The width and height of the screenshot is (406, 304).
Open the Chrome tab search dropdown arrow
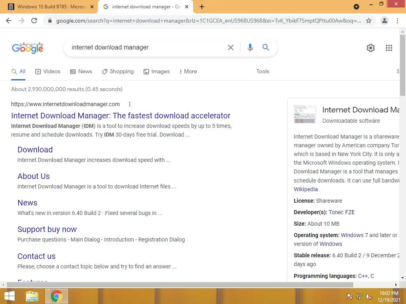pyautogui.click(x=356, y=7)
